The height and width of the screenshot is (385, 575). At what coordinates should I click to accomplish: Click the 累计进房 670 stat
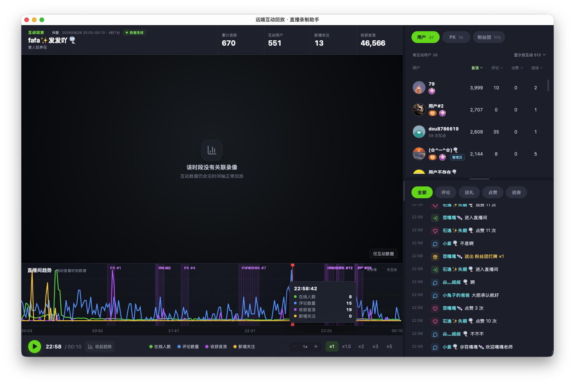pos(240,40)
